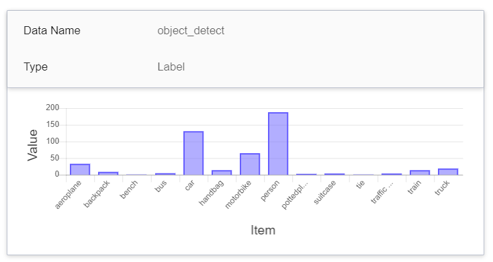
Task: Click the bus axis label
Action: click(x=161, y=186)
